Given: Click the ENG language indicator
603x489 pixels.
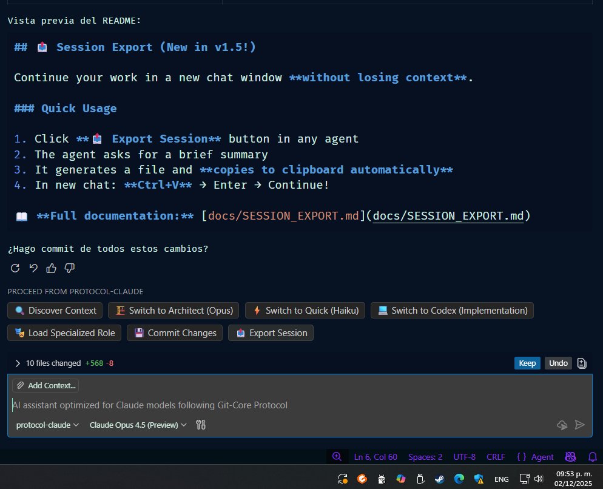Looking at the screenshot, I should click(501, 479).
